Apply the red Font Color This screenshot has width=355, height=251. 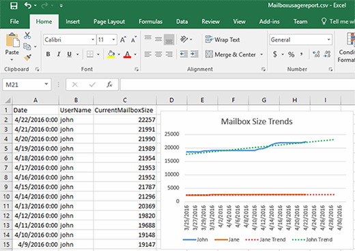[127, 54]
